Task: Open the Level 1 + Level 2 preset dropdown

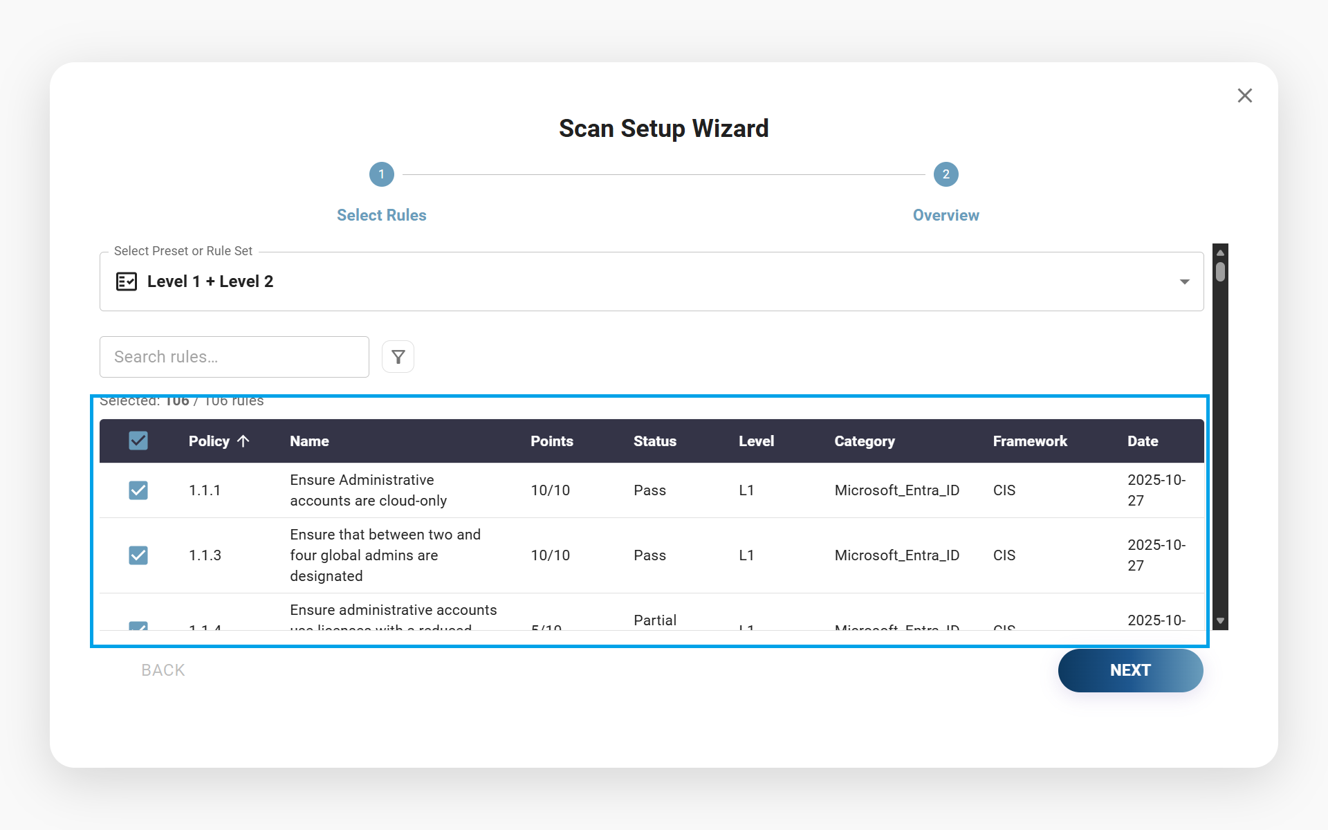Action: pyautogui.click(x=650, y=282)
